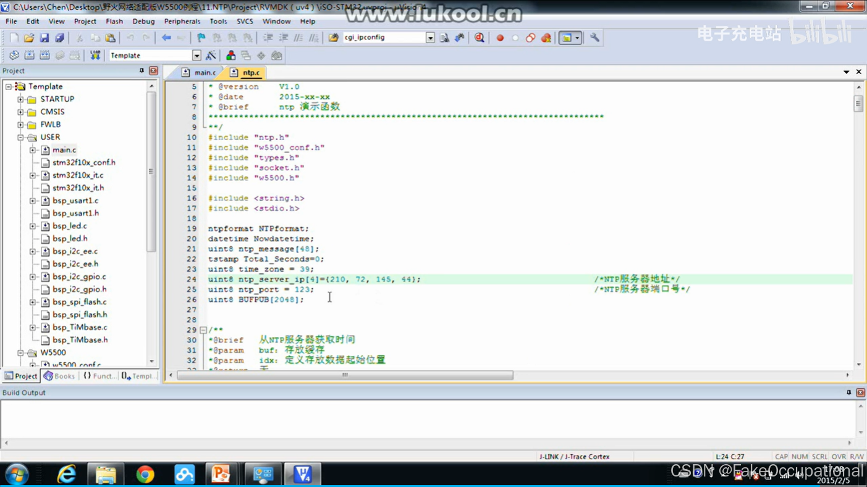Close the Project panel
This screenshot has height=487, width=867.
[153, 71]
